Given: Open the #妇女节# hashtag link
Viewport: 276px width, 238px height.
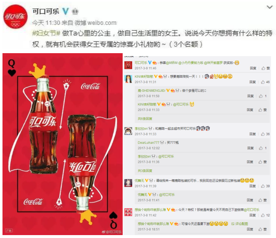Looking at the screenshot, I should click(46, 33).
